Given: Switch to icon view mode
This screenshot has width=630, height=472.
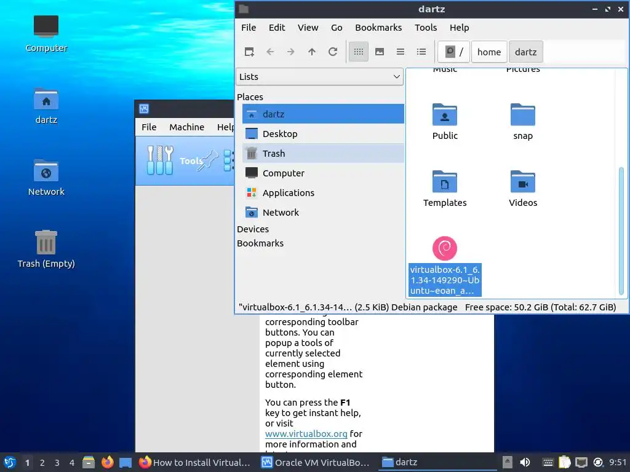Looking at the screenshot, I should coord(359,52).
